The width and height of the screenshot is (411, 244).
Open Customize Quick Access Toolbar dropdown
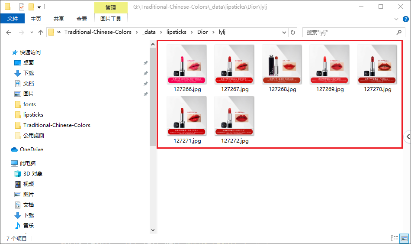coord(39,7)
